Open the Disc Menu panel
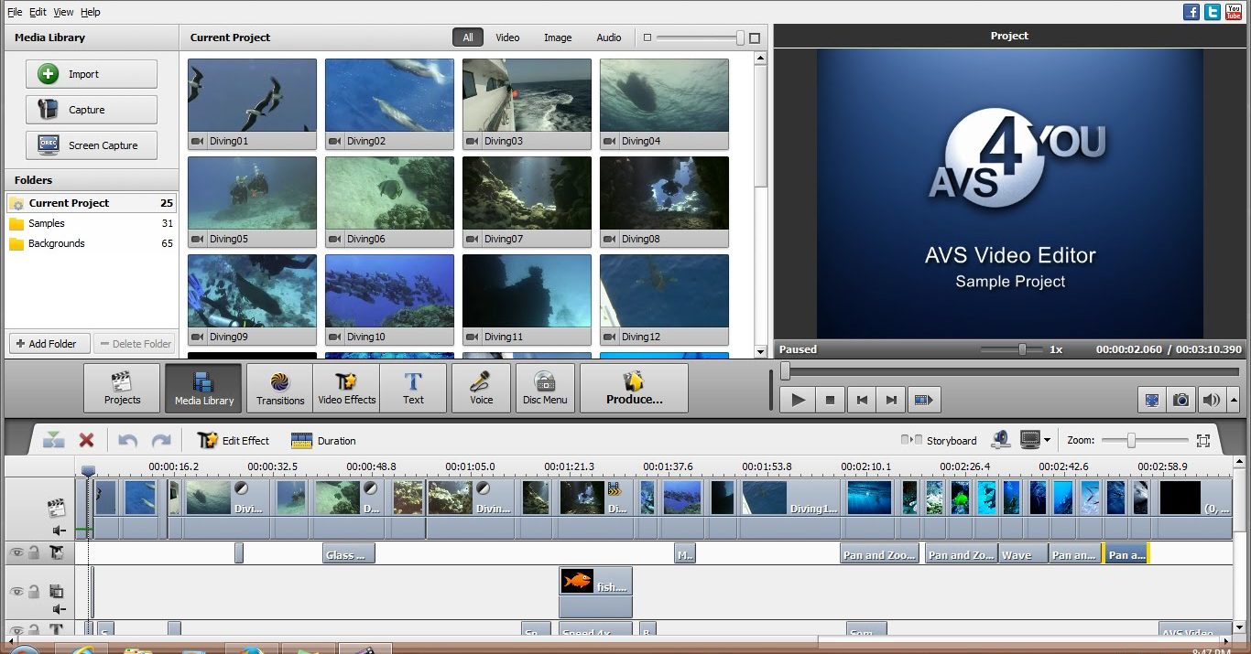Screen dimensions: 1251x654 pyautogui.click(x=545, y=388)
